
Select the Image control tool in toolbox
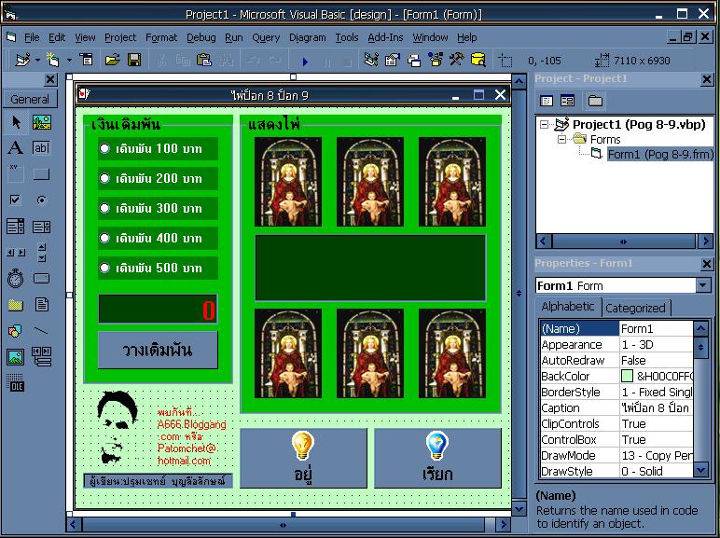[15, 357]
